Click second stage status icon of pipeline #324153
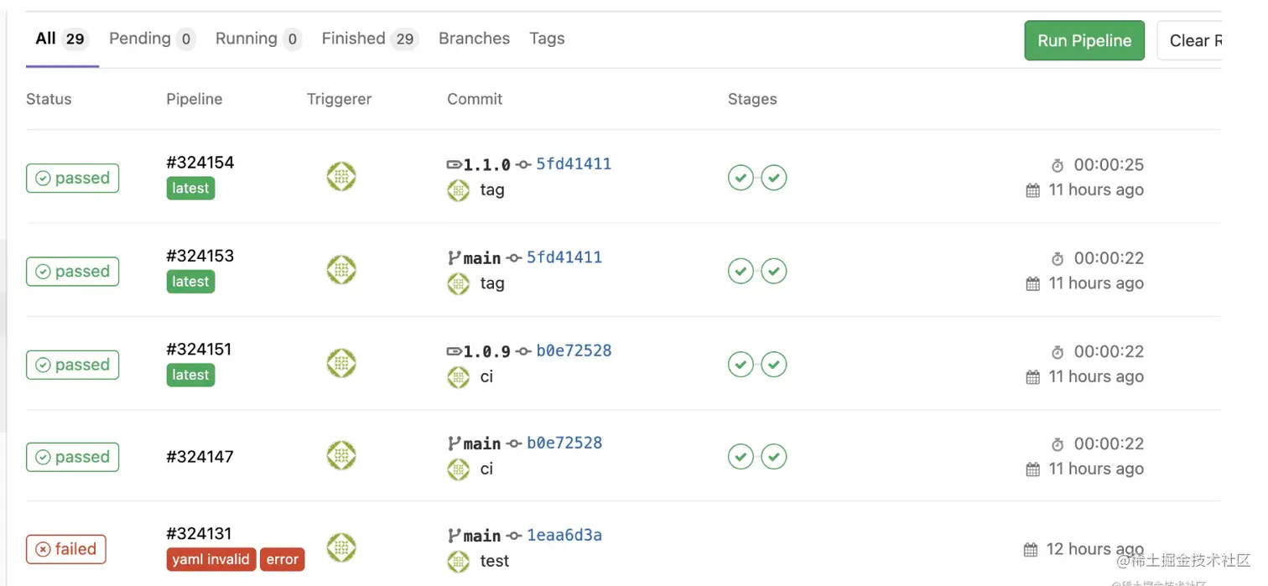The width and height of the screenshot is (1268, 586). pyautogui.click(x=774, y=271)
